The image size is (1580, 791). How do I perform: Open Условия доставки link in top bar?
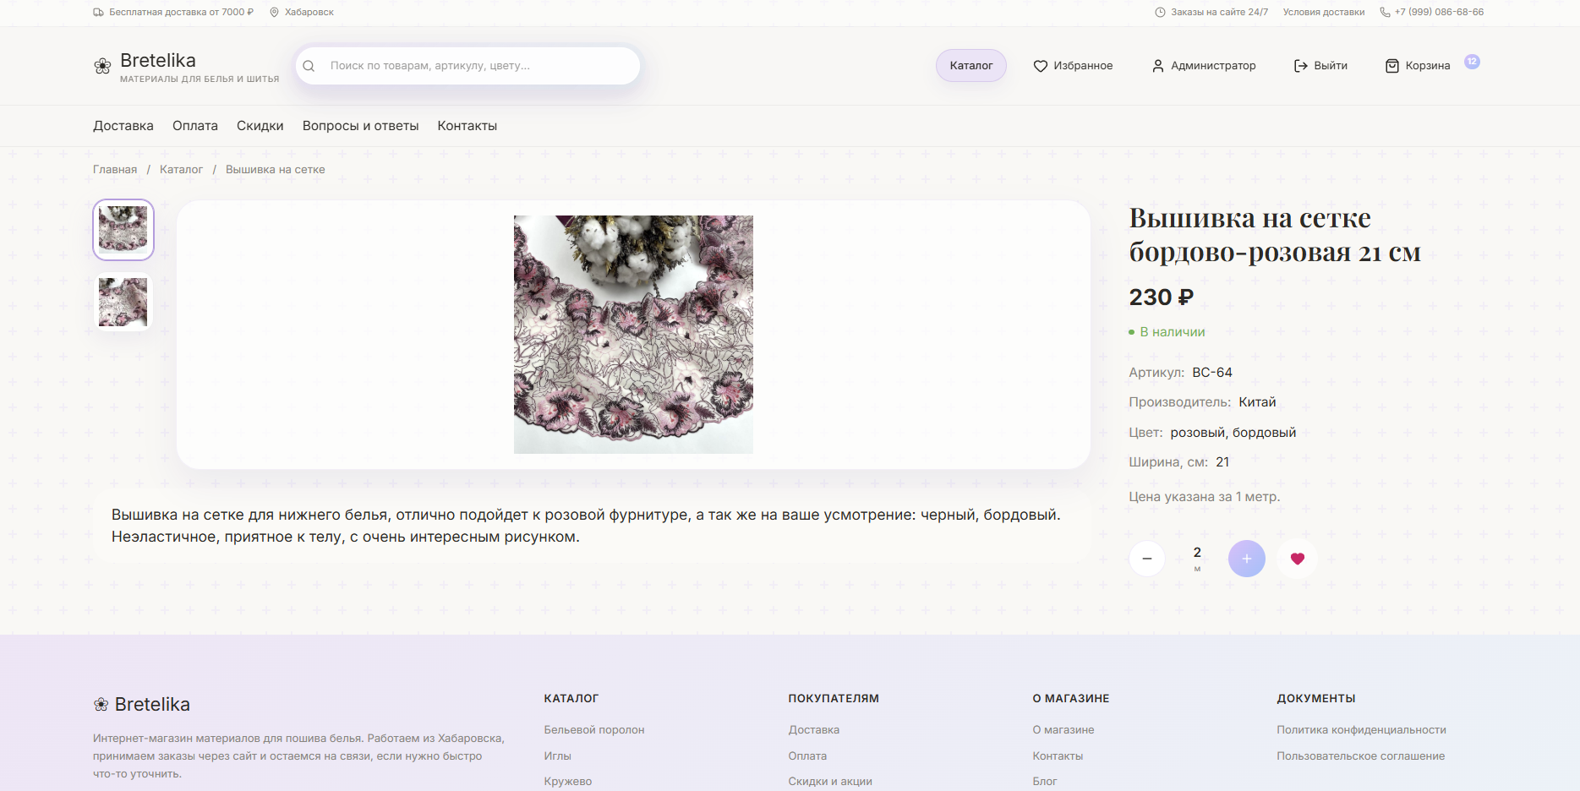[x=1324, y=12]
